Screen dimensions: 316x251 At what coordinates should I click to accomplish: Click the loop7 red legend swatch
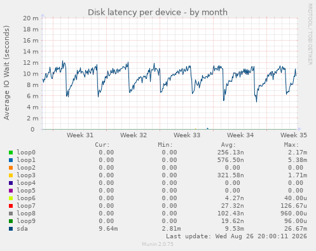[x=11, y=206]
